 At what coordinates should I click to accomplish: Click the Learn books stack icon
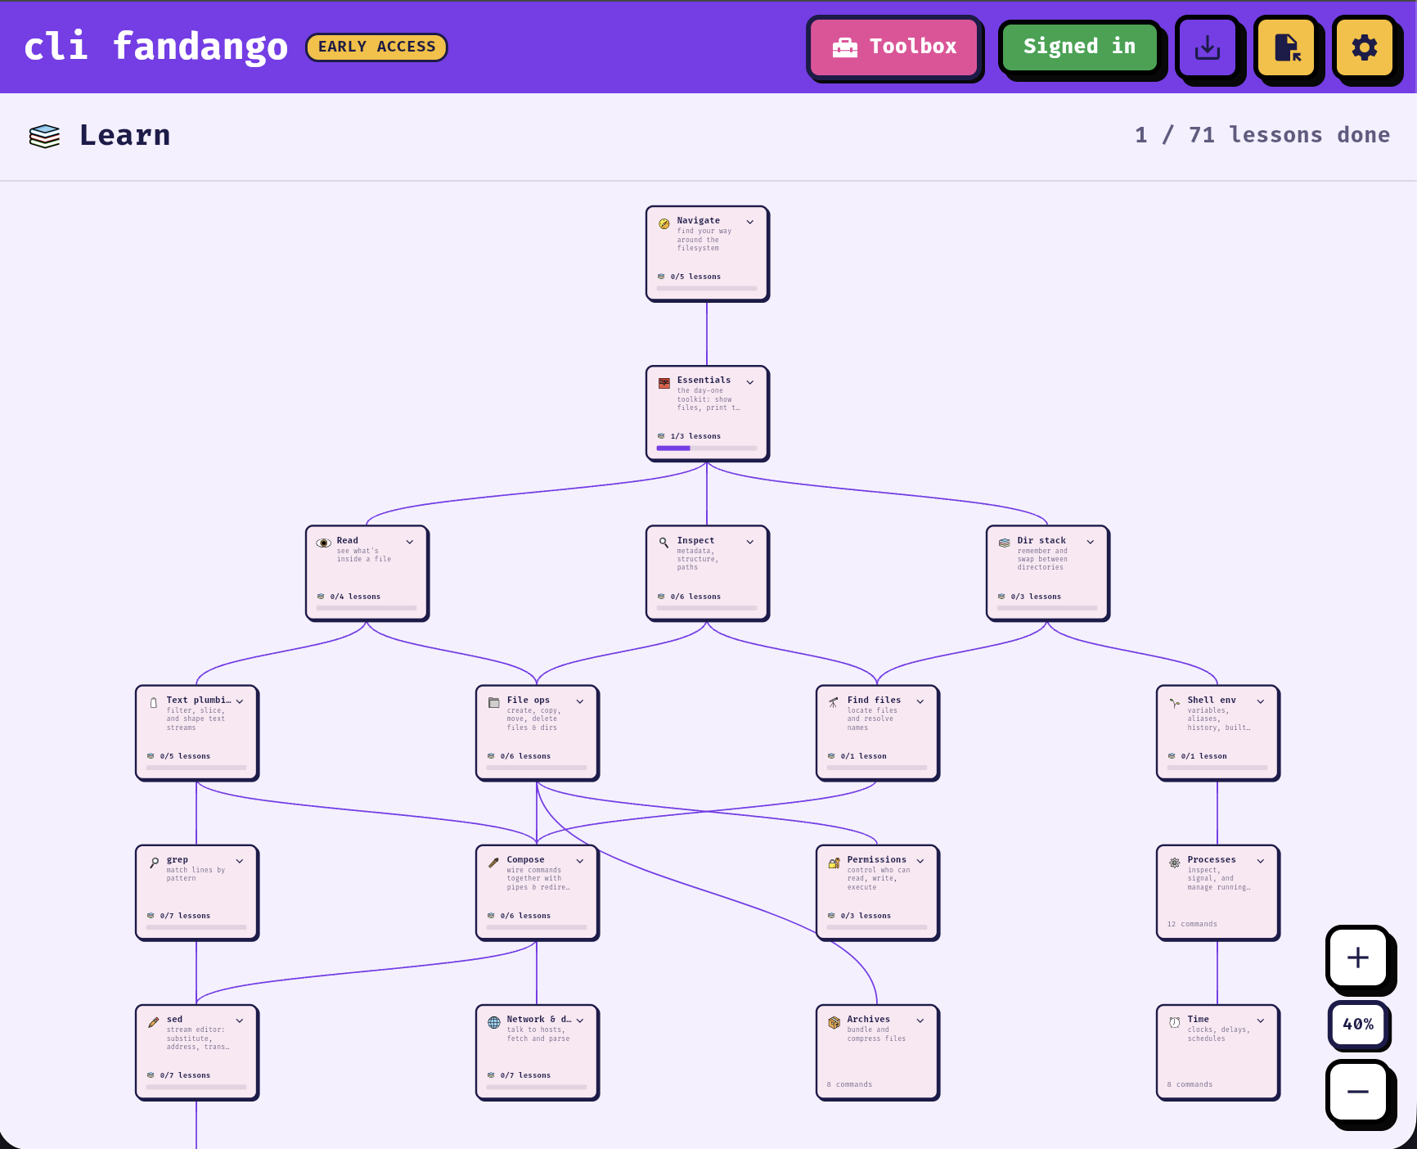(44, 136)
